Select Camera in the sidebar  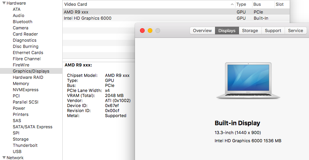20,28
